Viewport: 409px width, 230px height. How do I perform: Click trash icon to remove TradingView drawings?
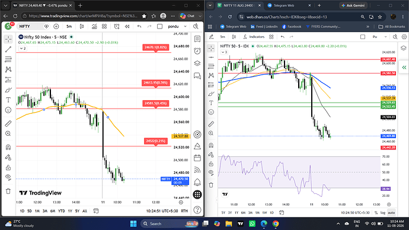pos(8,191)
